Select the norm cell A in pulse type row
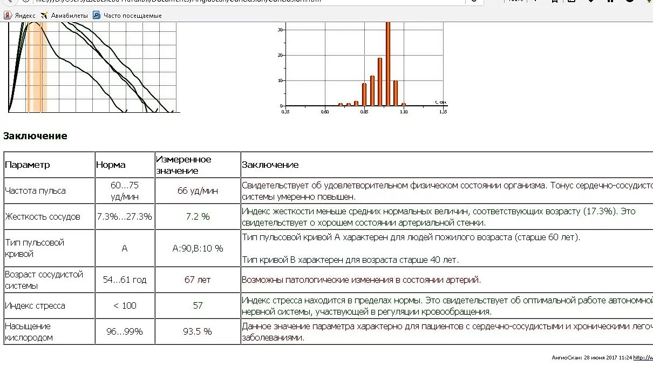Image resolution: width=653 pixels, height=367 pixels. (x=125, y=248)
